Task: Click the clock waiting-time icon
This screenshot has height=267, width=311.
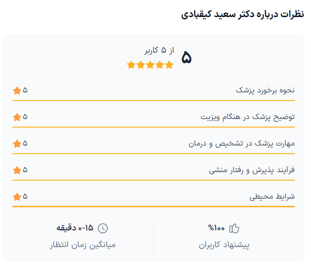Action: point(103,229)
